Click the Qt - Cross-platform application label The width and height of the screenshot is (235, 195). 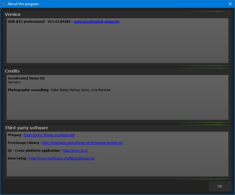[34, 150]
